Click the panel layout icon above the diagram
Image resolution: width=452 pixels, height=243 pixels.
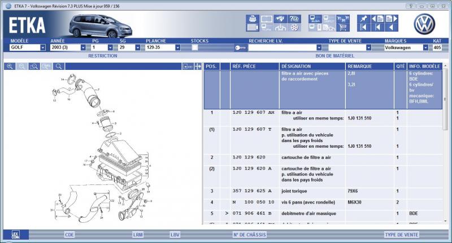click(188, 67)
